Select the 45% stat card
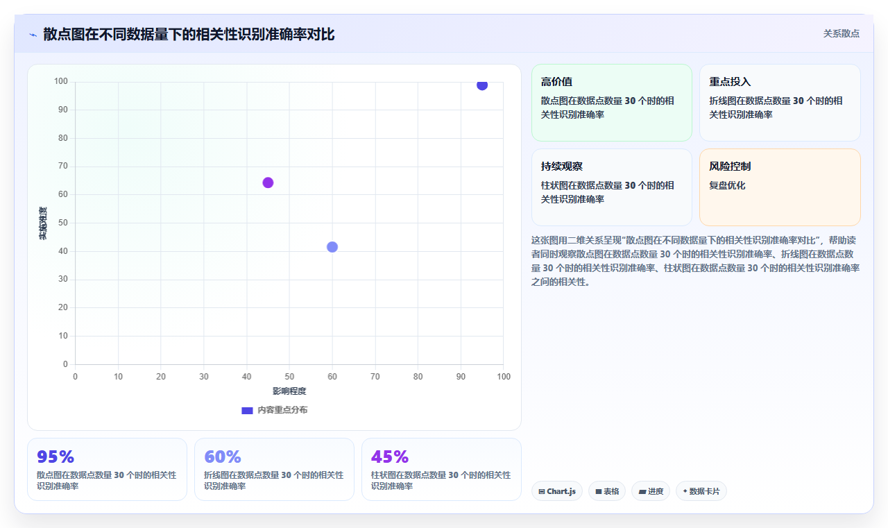Screen dimensions: 888x528 pos(441,469)
